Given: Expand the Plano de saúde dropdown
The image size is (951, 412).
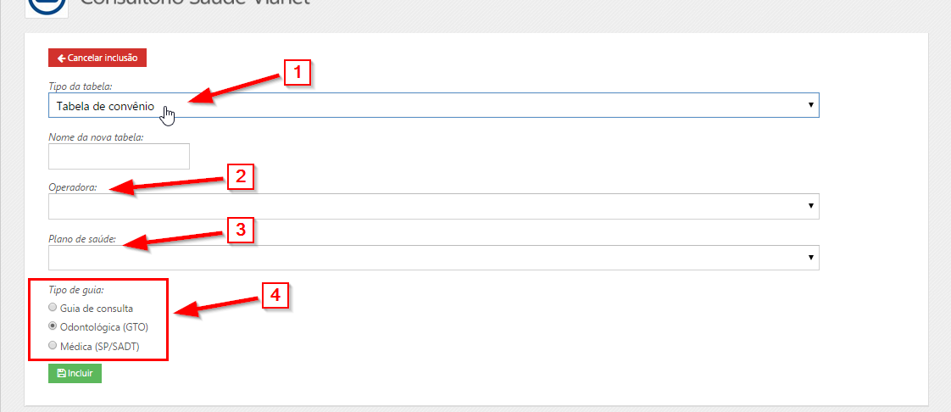Looking at the screenshot, I should pos(432,257).
